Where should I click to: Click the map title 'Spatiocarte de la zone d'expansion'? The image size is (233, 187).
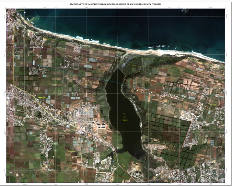coord(116,5)
